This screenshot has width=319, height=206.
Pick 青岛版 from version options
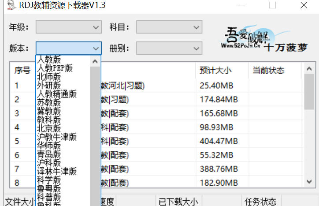point(49,154)
